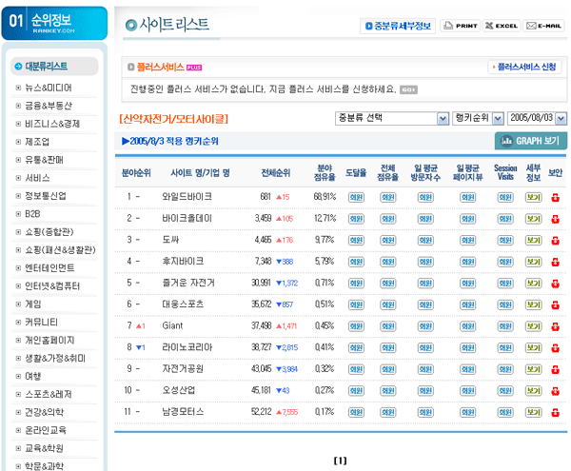Screen dimensions: 571x471
Task: Click red security icon for 오성산업
Action: pos(555,390)
